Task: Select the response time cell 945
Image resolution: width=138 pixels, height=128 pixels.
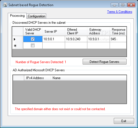Action: click(x=118, y=39)
